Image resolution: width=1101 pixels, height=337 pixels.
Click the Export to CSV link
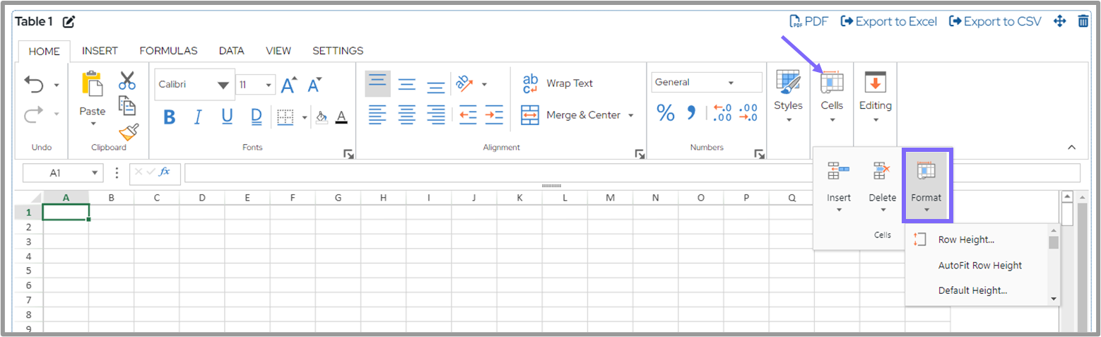[994, 21]
